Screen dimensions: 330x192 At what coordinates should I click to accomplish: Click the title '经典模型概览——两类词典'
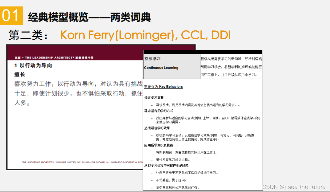(x=90, y=17)
